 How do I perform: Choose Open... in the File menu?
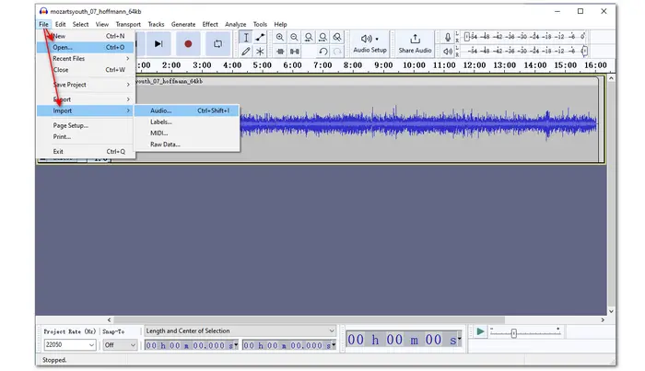[86, 47]
